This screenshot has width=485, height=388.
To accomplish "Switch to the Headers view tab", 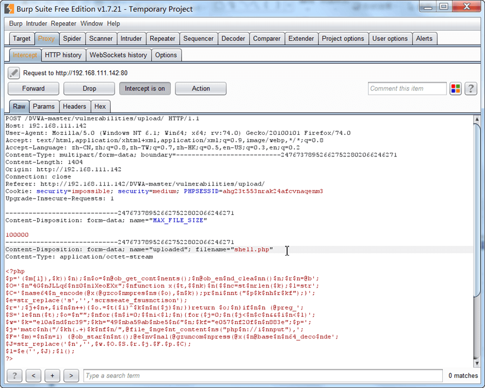I will [75, 106].
